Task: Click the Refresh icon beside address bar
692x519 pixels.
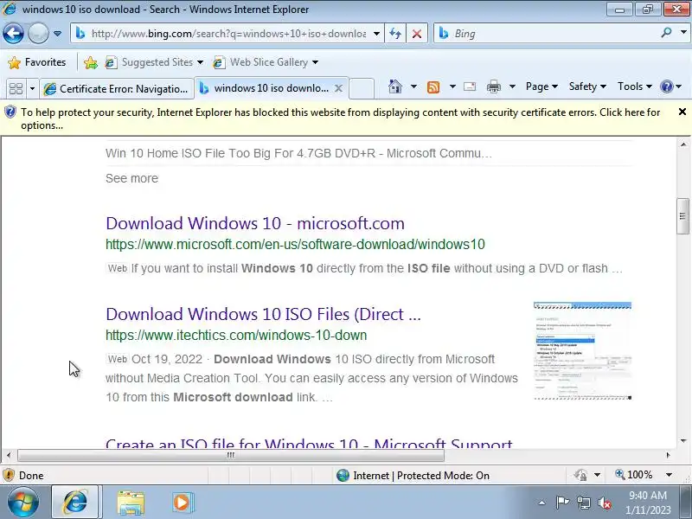Action: tap(395, 34)
